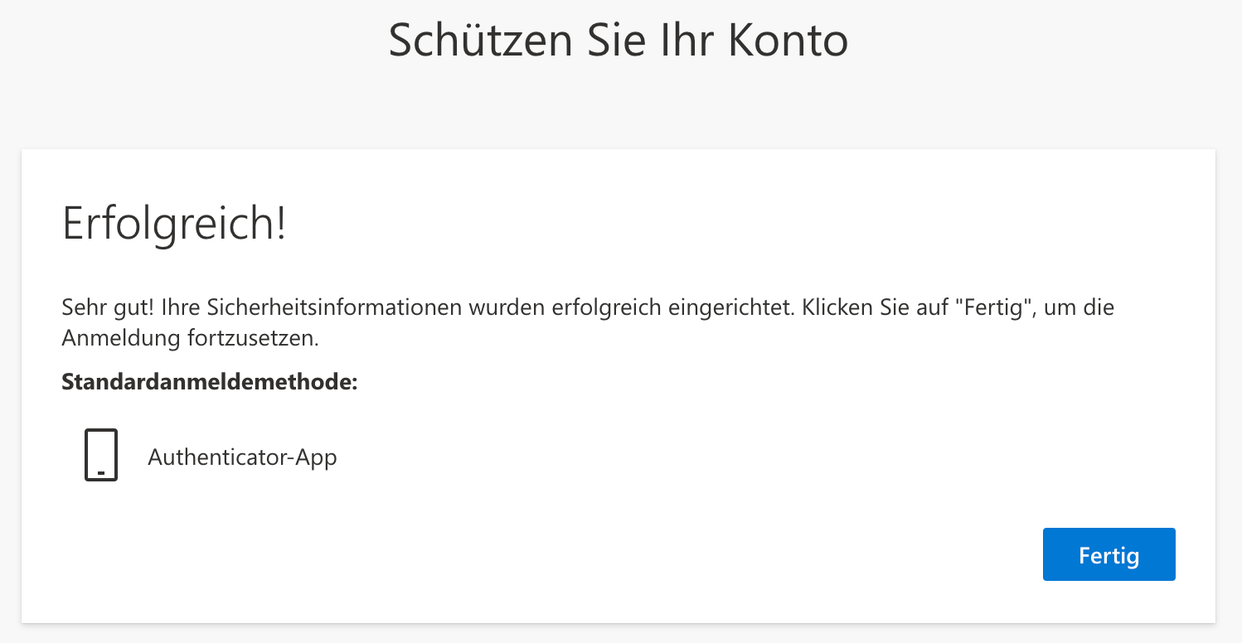Viewport: 1242px width, 643px height.
Task: Click the word Ihre before Sicherheitsinformationen
Action: pos(179,308)
